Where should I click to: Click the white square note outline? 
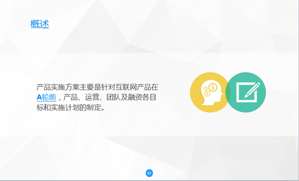click(x=247, y=92)
